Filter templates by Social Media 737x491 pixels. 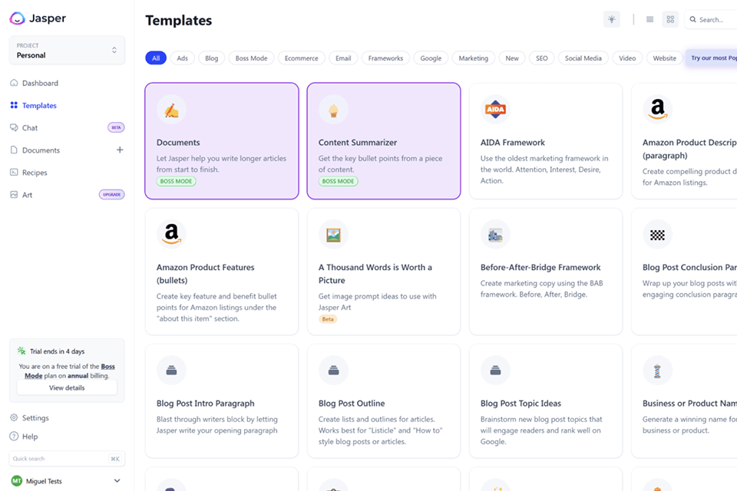pyautogui.click(x=583, y=58)
